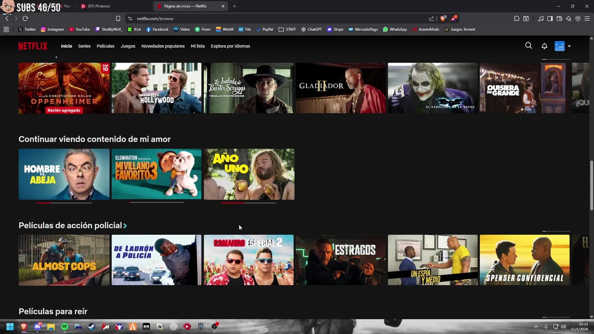Open the WhatsApp bookmark
The width and height of the screenshot is (594, 334).
click(394, 29)
